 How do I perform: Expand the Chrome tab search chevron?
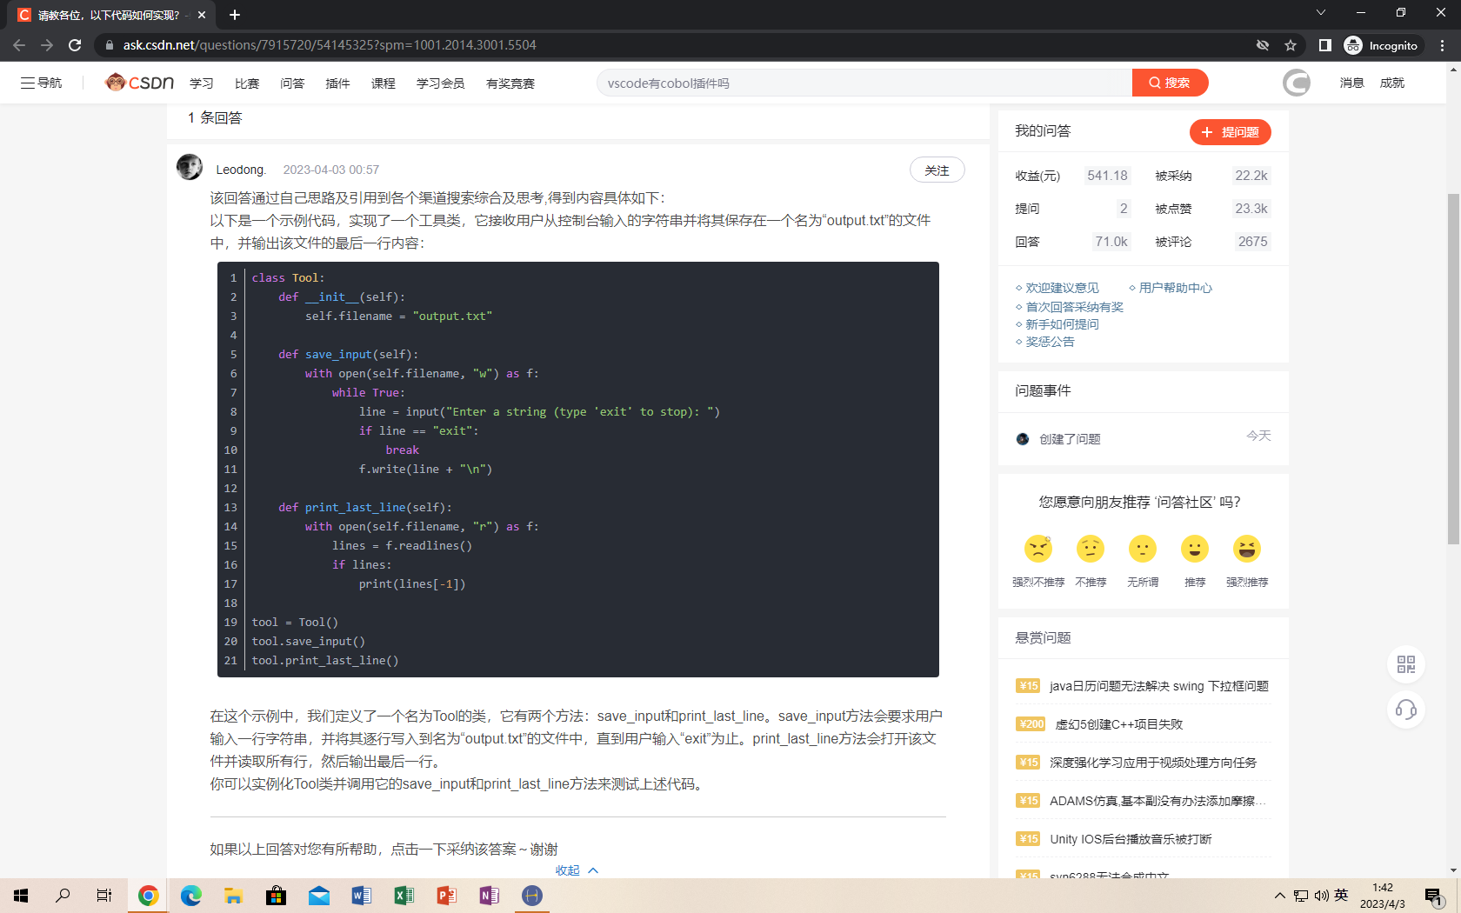pos(1320,13)
